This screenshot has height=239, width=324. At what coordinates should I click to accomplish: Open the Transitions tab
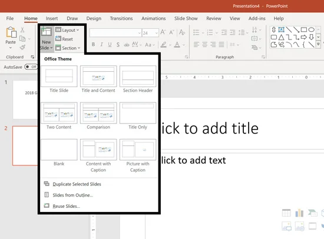(121, 18)
